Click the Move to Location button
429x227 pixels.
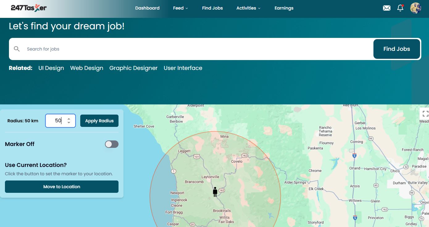pos(62,187)
